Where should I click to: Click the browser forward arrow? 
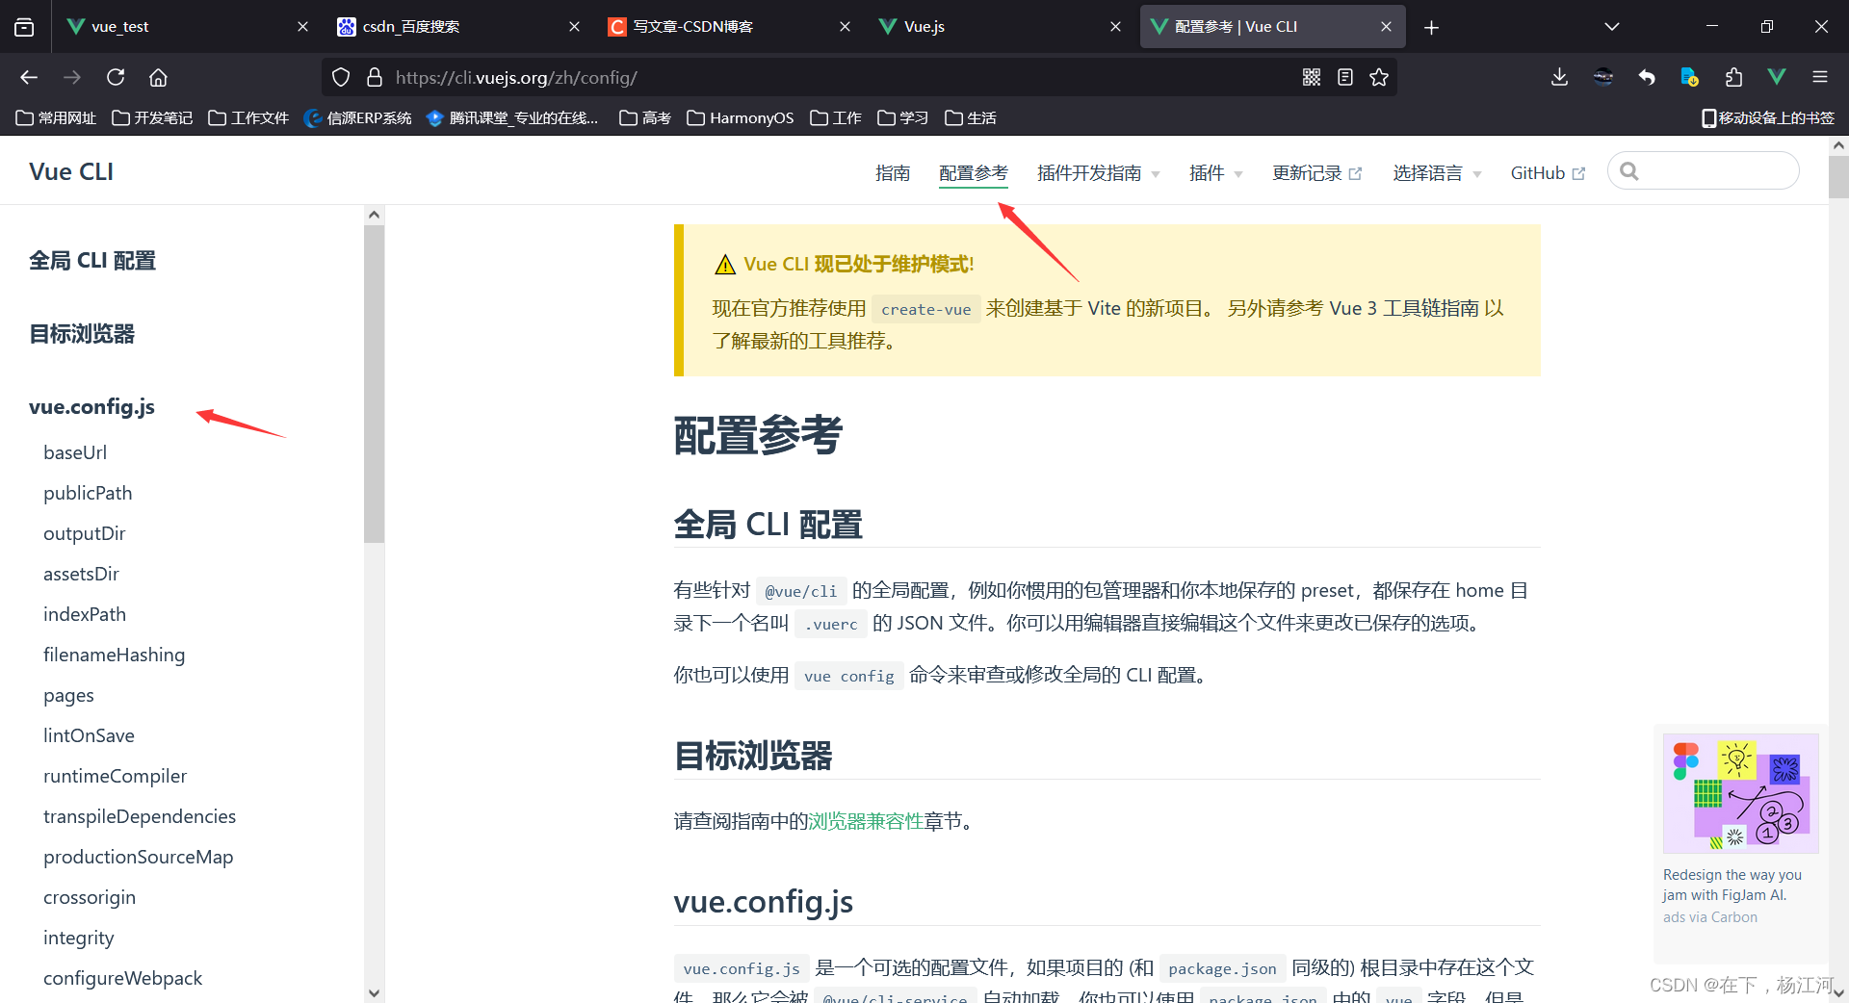point(72,77)
